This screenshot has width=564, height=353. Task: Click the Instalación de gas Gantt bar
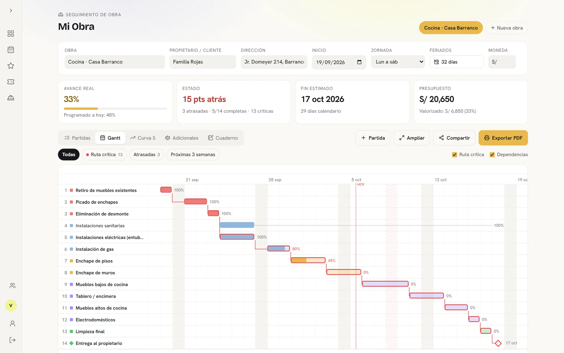coord(279,249)
